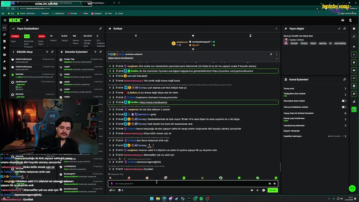Toggle the wrench widget in right sidebar
359x202 pixels.
[354, 94]
